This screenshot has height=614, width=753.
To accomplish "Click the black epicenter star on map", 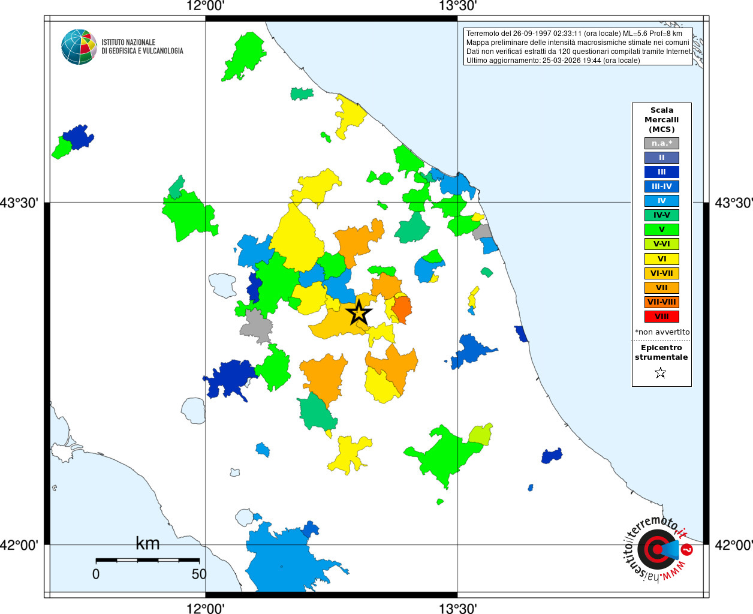I will pyautogui.click(x=359, y=312).
